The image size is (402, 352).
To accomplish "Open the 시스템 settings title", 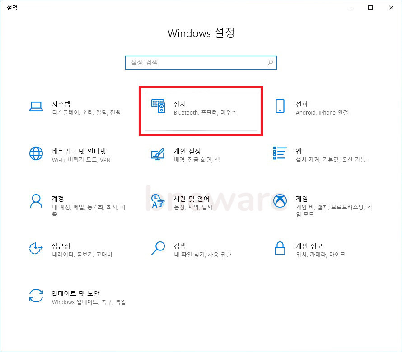I will click(61, 104).
